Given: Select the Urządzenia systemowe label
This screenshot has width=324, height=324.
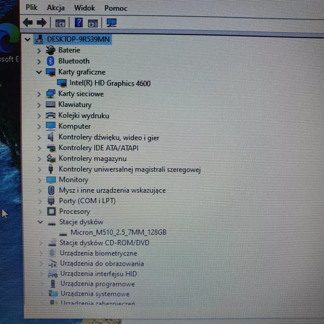Looking at the screenshot, I should pos(95,294).
